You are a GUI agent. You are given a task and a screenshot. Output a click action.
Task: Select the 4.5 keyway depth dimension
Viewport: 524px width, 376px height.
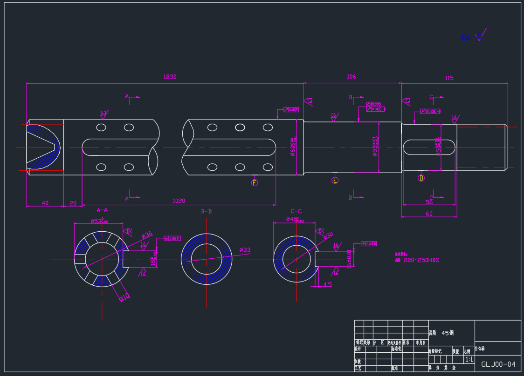pyautogui.click(x=327, y=285)
